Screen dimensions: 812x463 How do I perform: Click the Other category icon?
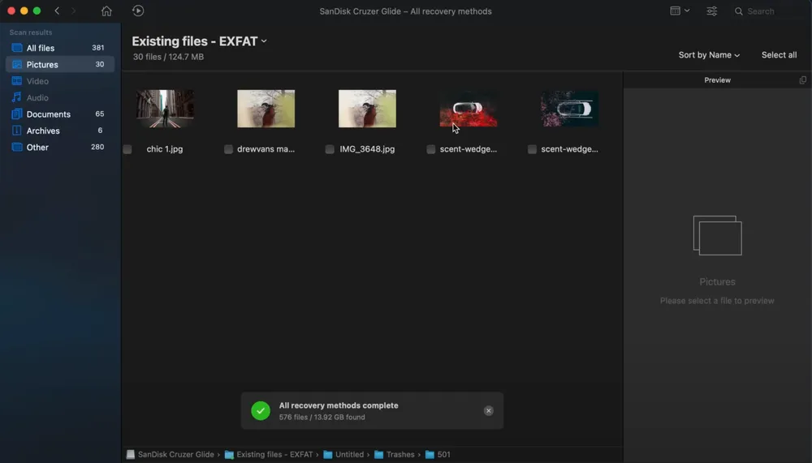click(x=17, y=147)
